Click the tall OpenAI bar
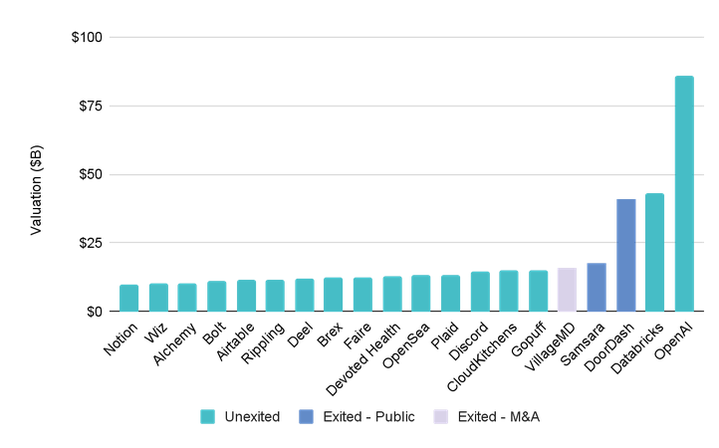Screen dimensions: 719x448 tap(684, 193)
